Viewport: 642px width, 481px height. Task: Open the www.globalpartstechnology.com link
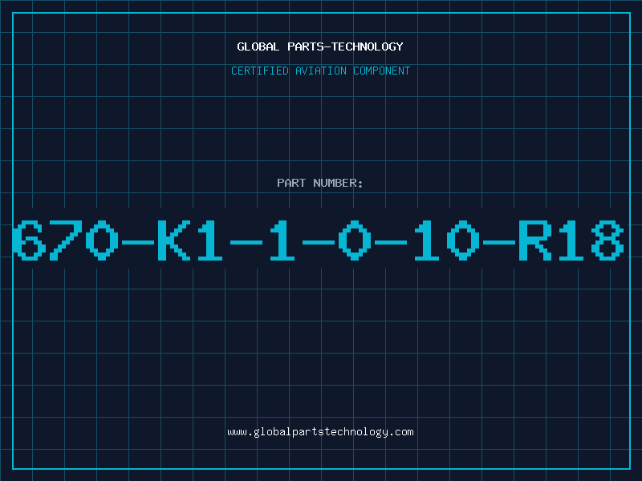pos(320,432)
